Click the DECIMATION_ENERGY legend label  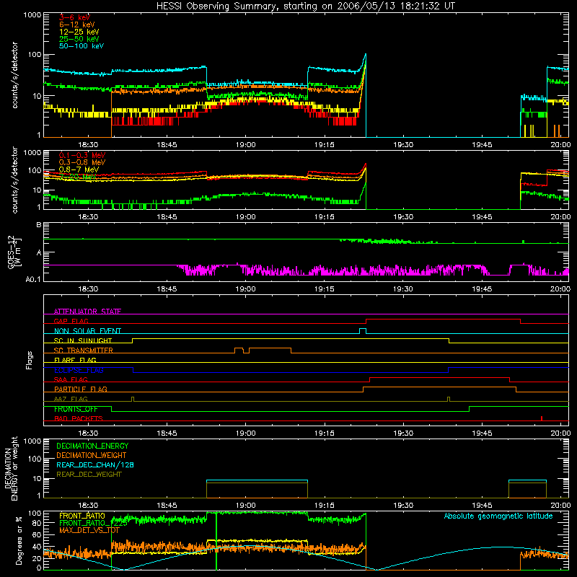pos(92,446)
